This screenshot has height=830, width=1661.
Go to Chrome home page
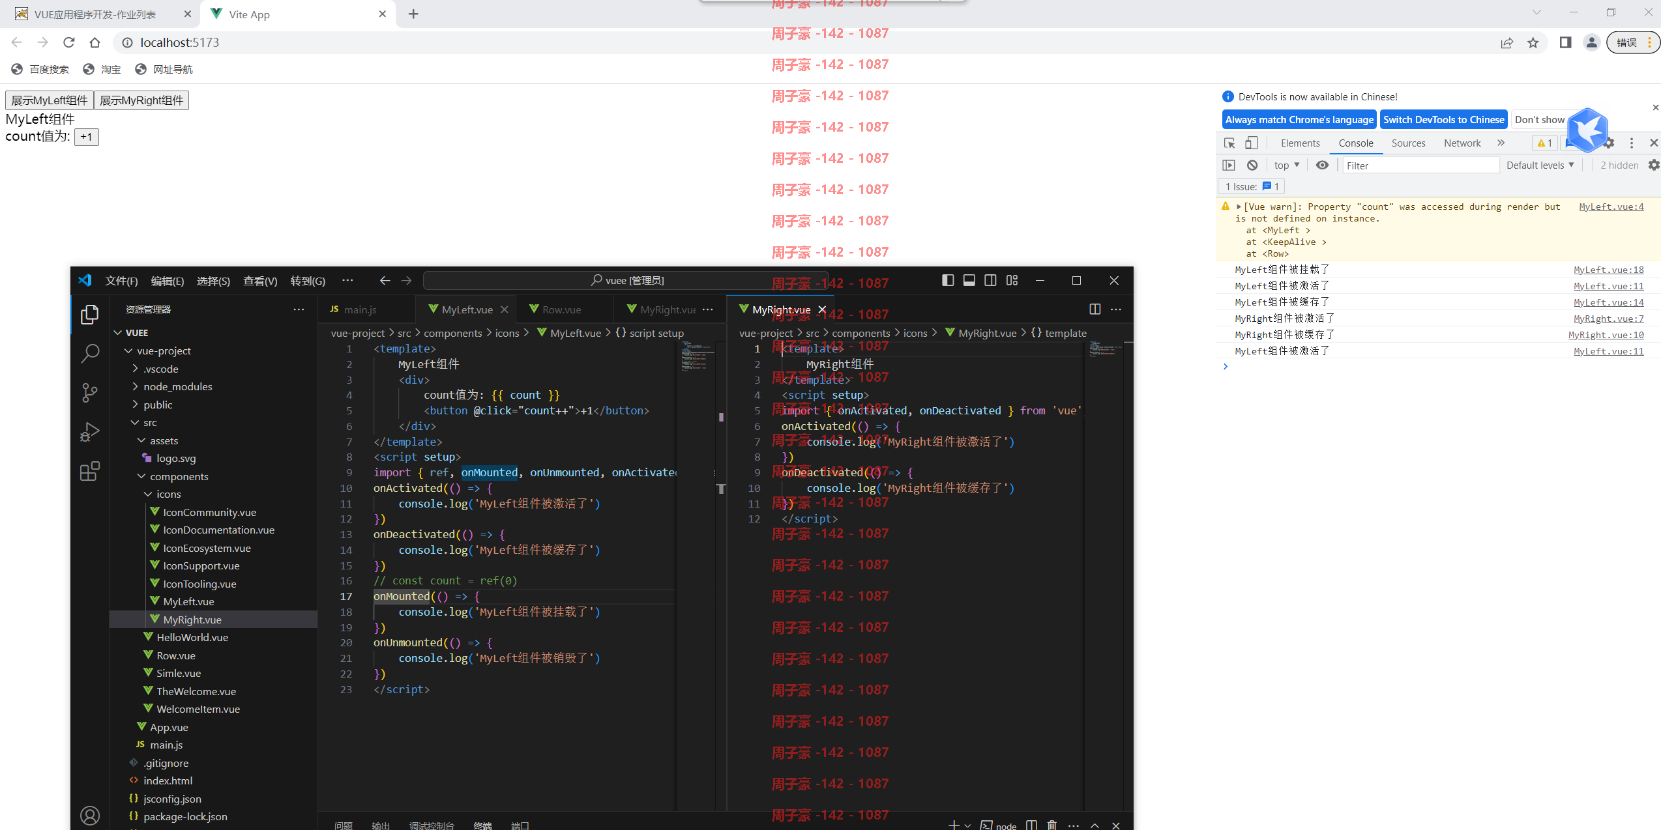95,42
